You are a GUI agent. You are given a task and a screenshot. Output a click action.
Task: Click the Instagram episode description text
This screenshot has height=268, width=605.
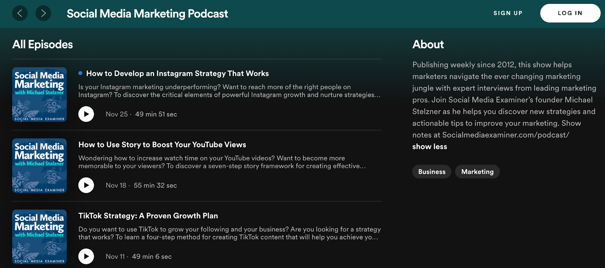(230, 91)
